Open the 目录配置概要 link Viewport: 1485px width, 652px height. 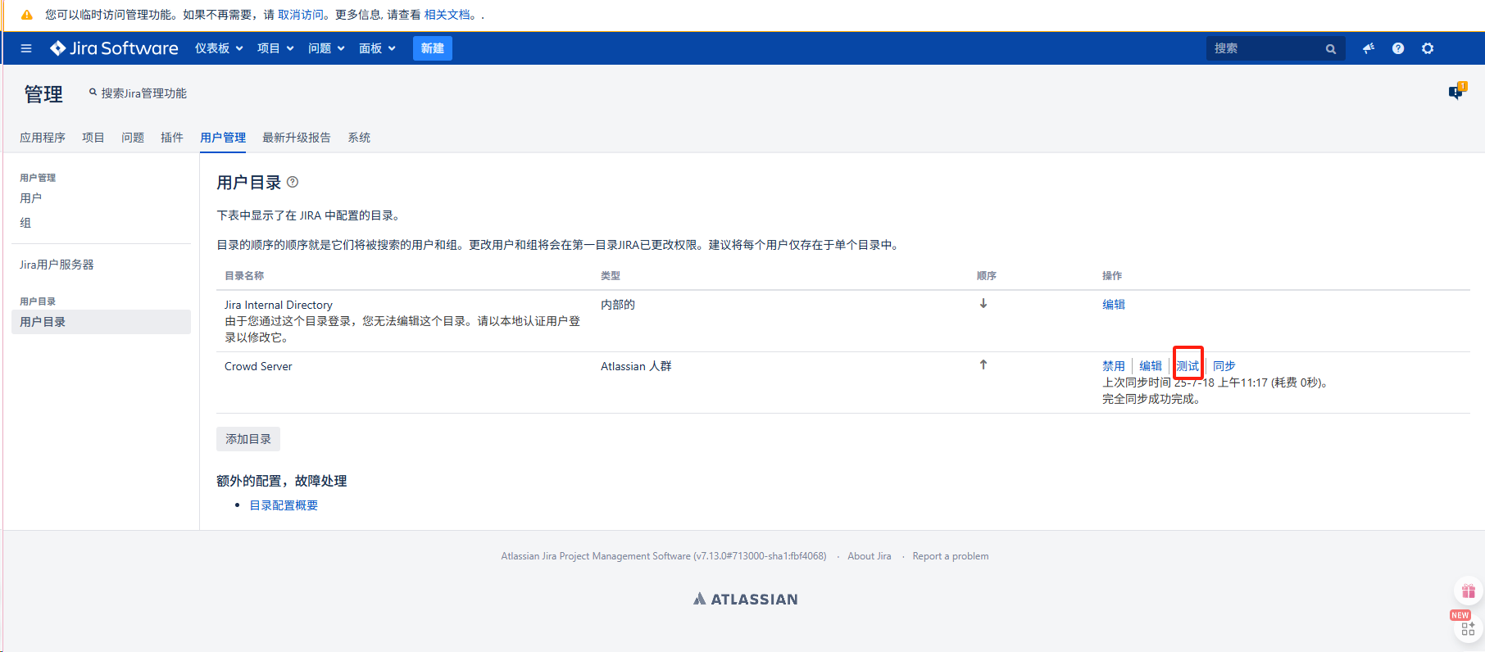284,505
